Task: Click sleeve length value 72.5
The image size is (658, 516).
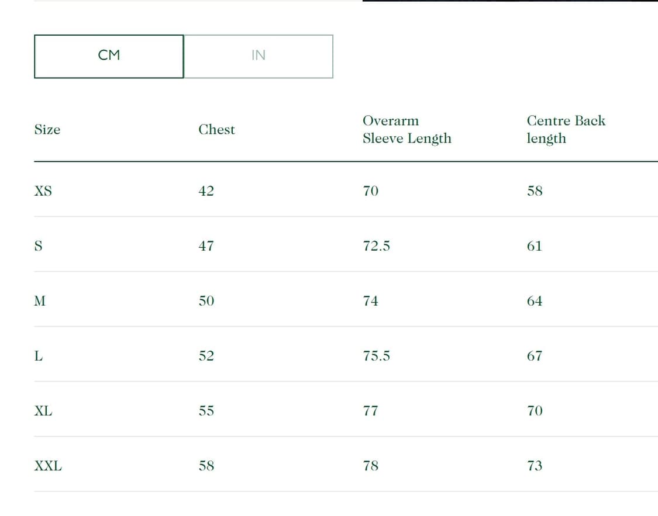Action: [376, 246]
